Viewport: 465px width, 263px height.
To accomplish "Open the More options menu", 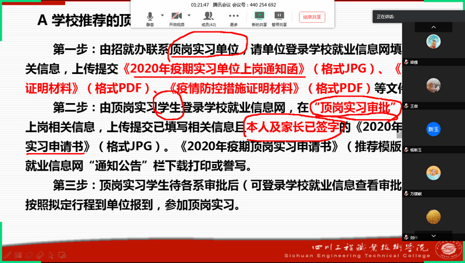I will [234, 16].
